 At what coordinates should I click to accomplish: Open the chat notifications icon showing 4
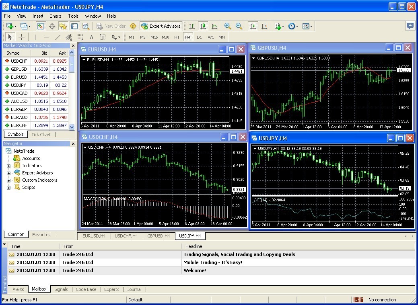click(x=410, y=26)
